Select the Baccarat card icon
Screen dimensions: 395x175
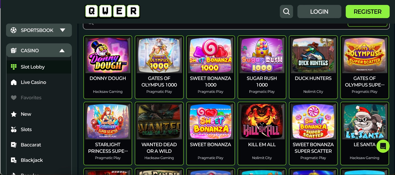point(14,145)
